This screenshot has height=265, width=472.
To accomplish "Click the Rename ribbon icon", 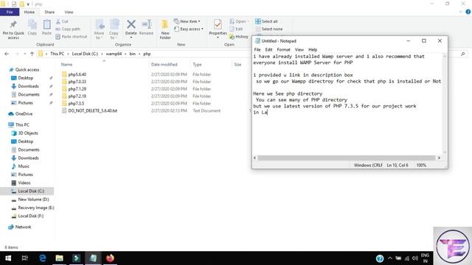I will tap(147, 24).
